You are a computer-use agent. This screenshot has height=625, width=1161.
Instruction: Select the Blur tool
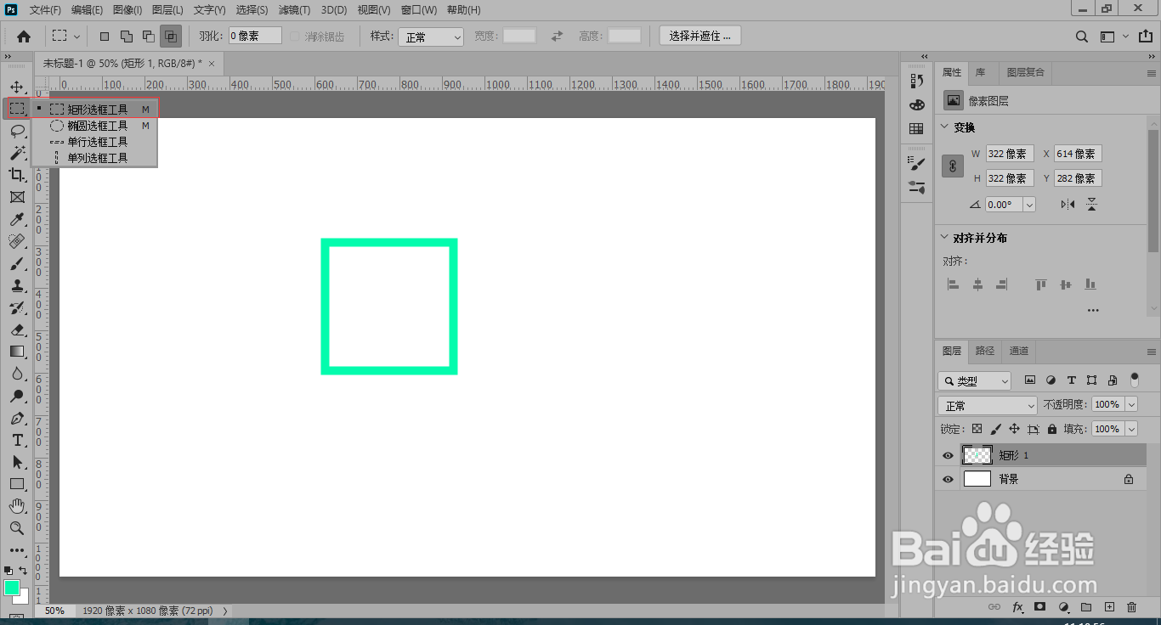point(17,374)
